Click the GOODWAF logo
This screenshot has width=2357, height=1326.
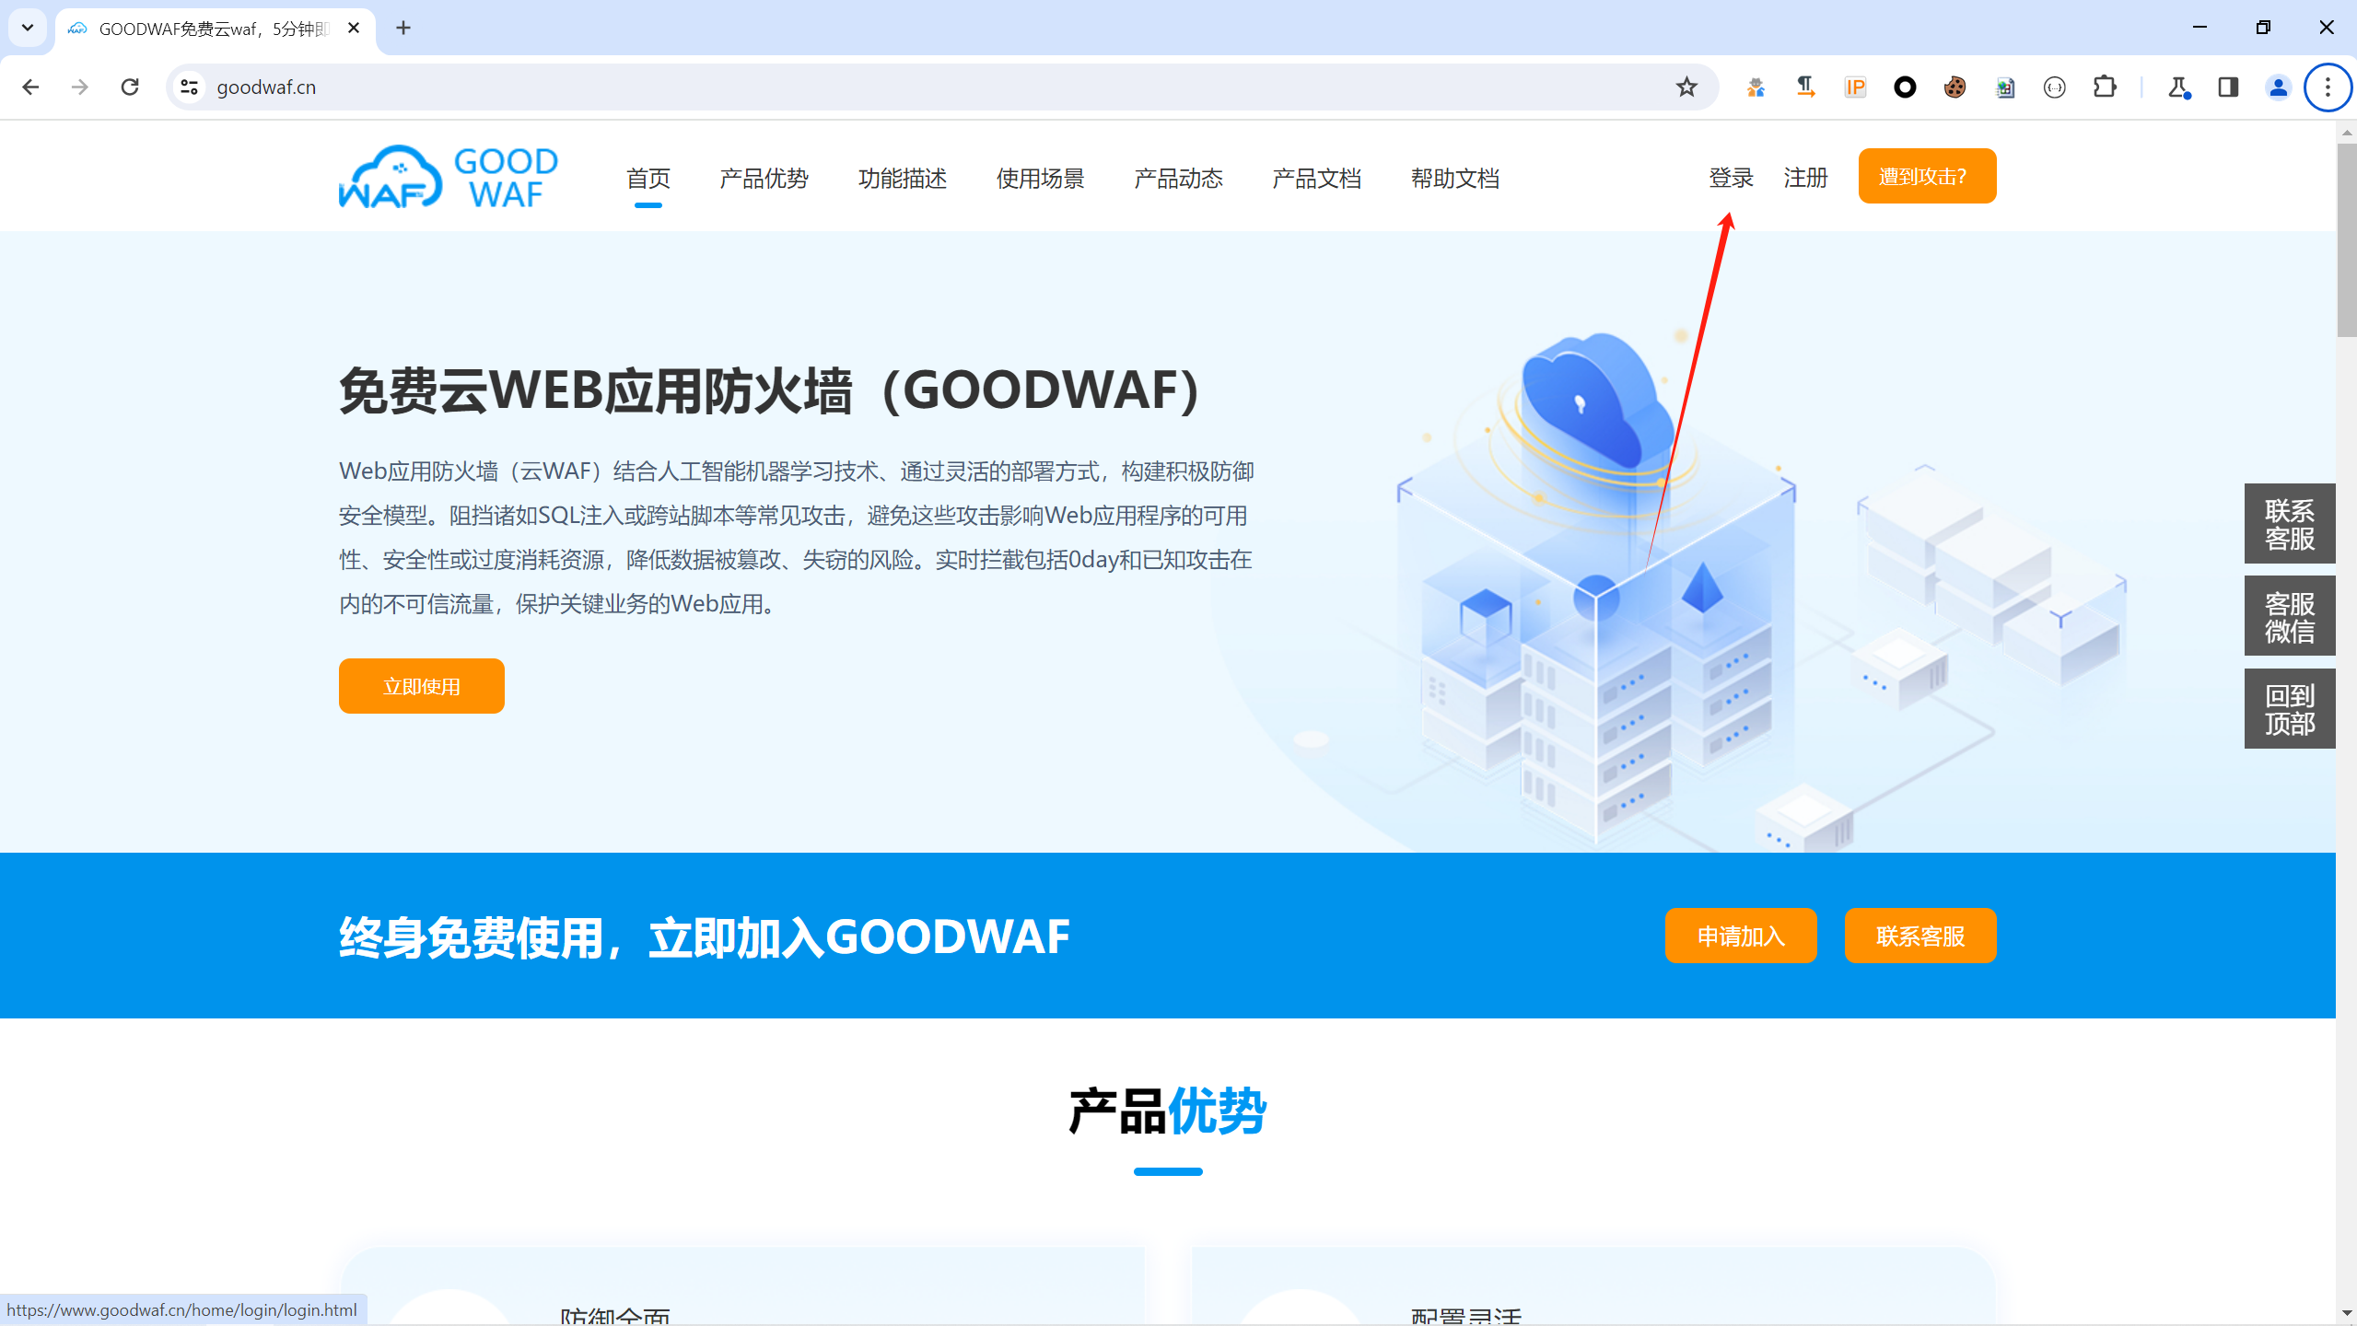pos(449,177)
